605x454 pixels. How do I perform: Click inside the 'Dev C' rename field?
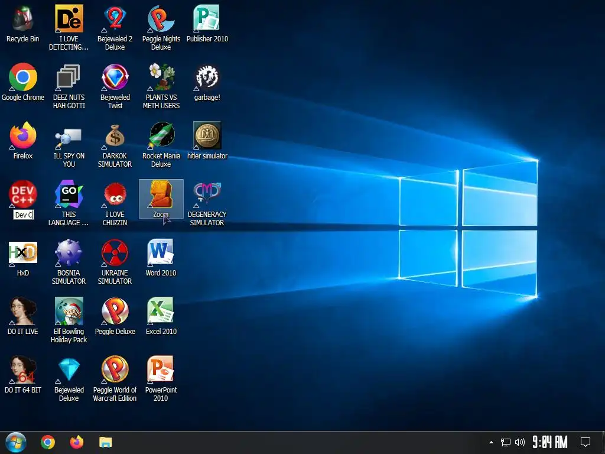24,215
